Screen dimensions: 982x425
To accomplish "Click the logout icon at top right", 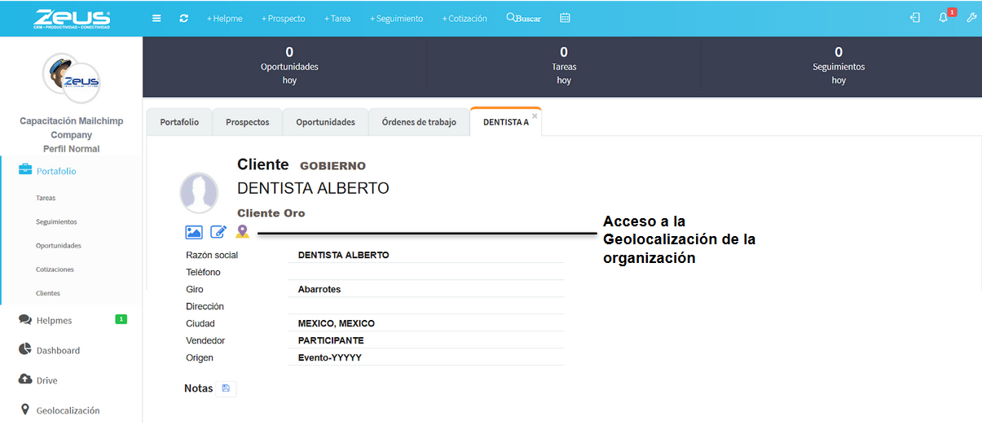I will tap(915, 18).
